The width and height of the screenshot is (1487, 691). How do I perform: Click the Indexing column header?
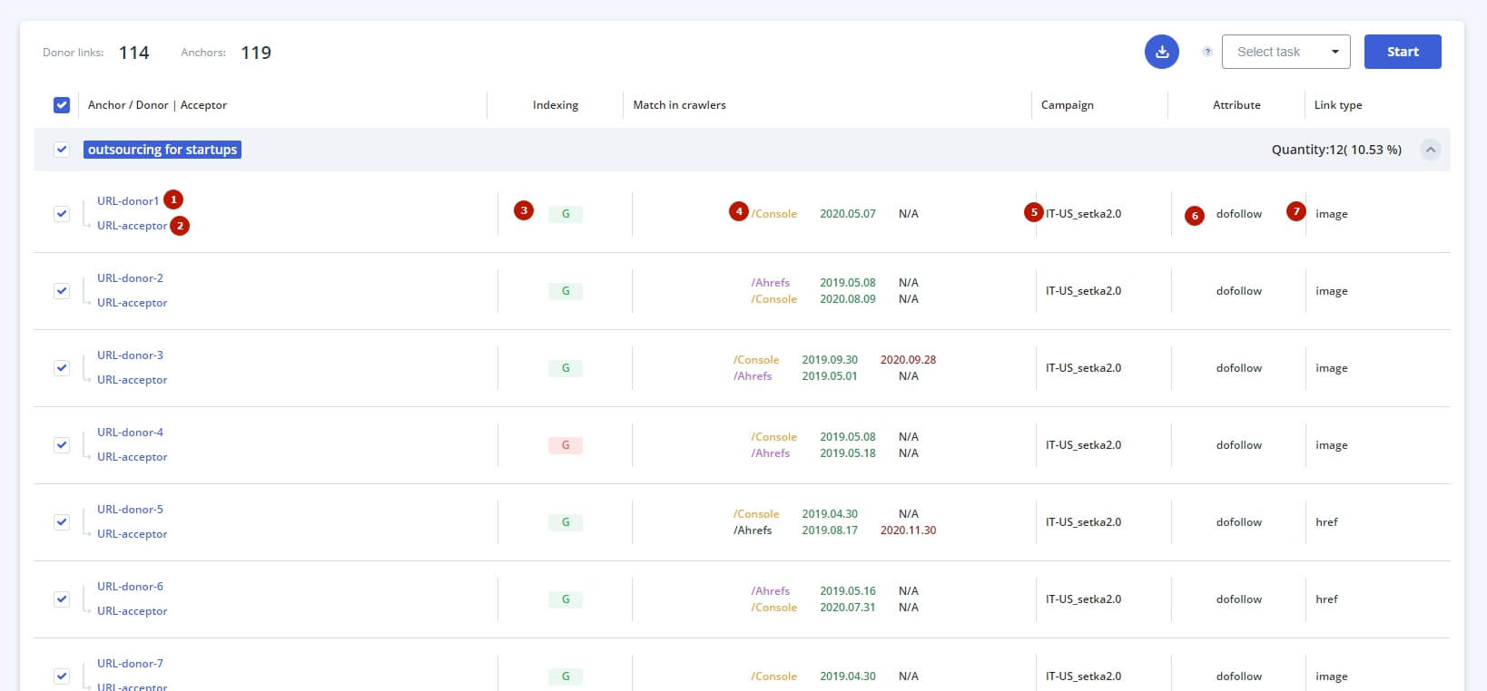point(556,105)
